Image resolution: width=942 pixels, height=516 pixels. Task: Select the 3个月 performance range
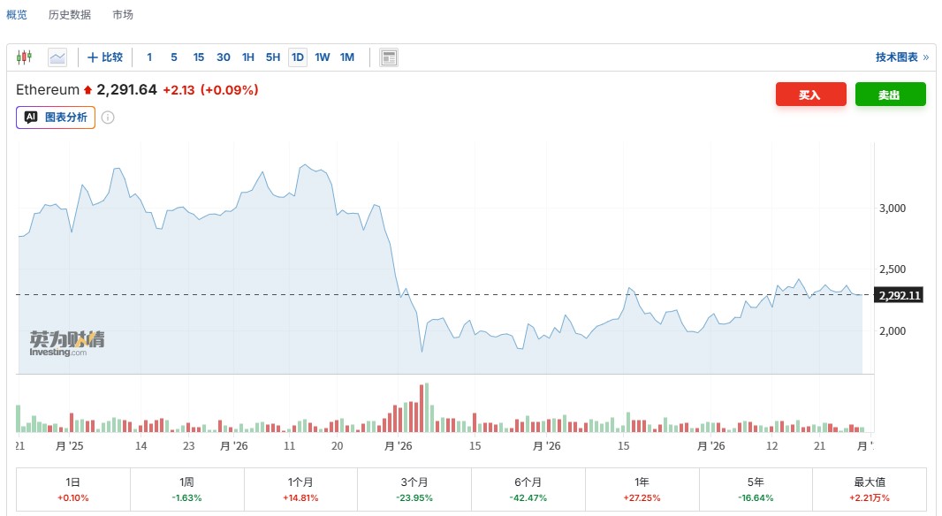pos(414,489)
